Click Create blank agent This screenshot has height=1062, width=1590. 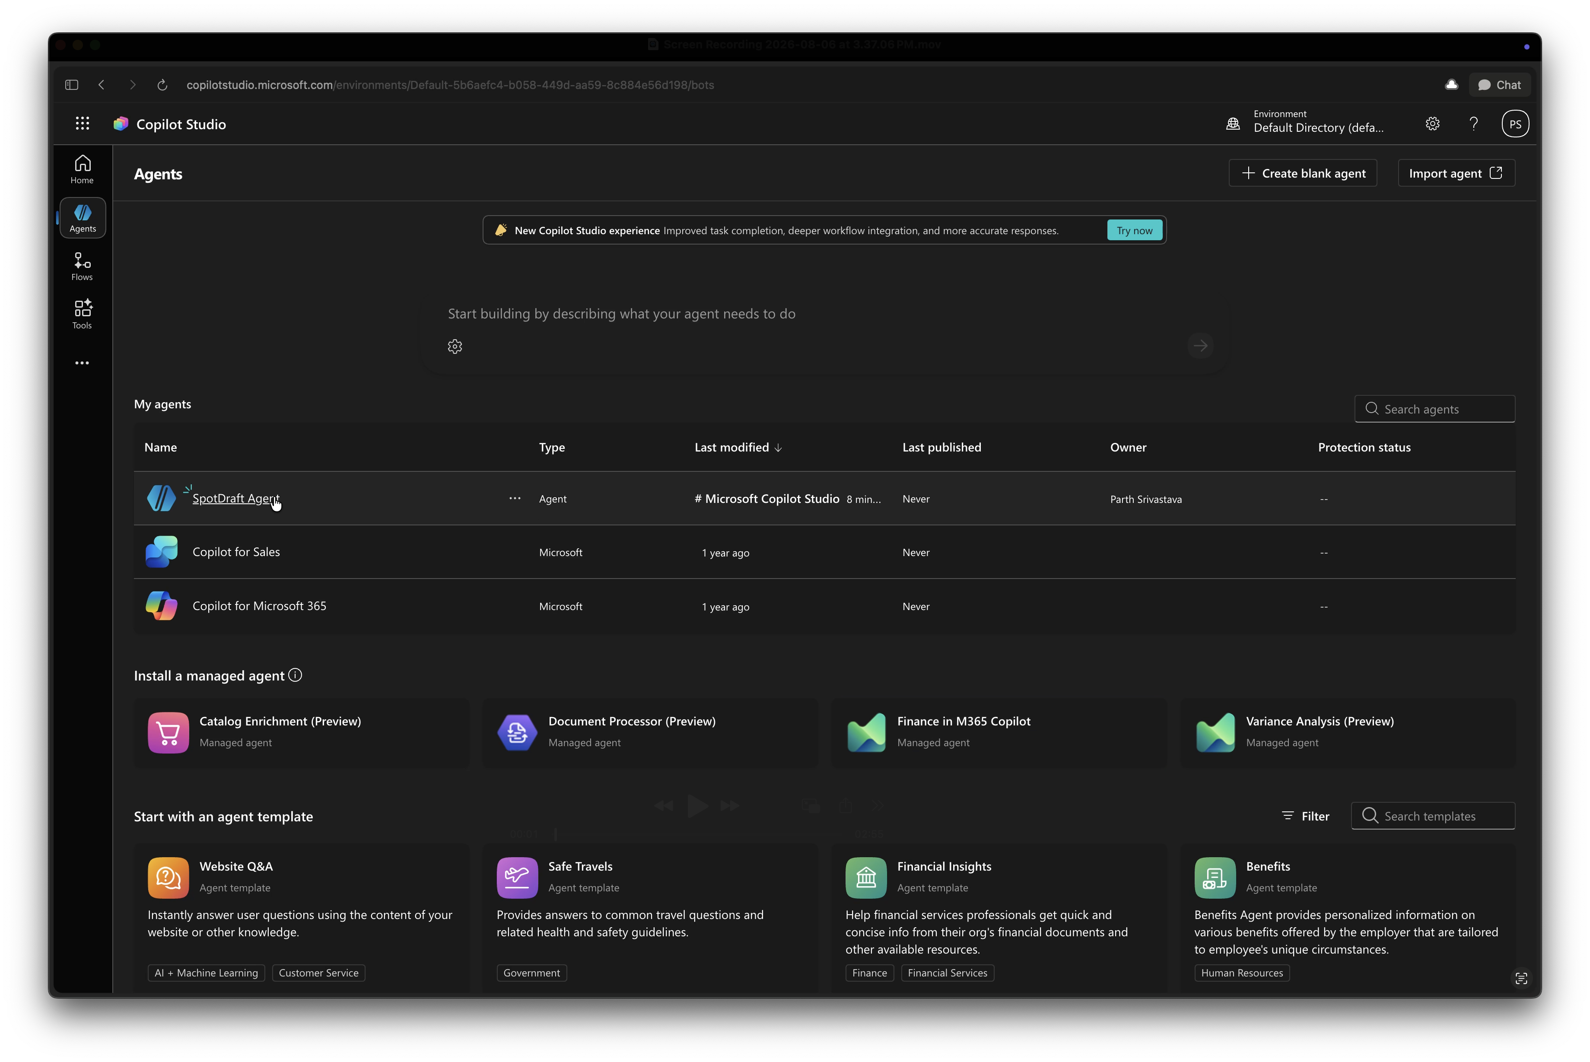click(1303, 173)
